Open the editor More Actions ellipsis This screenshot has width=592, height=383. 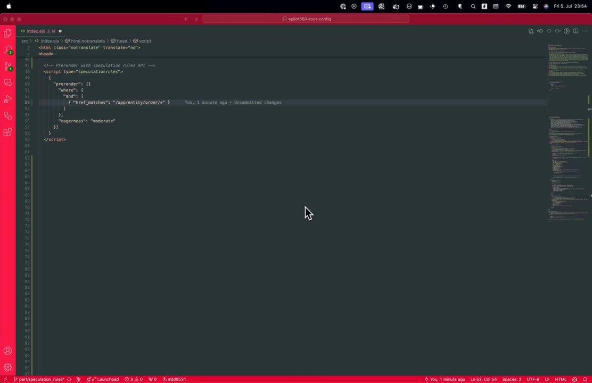tap(585, 31)
